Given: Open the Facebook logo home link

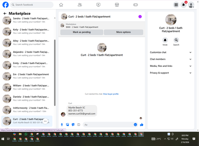Looking at the screenshot, I should [6, 5].
